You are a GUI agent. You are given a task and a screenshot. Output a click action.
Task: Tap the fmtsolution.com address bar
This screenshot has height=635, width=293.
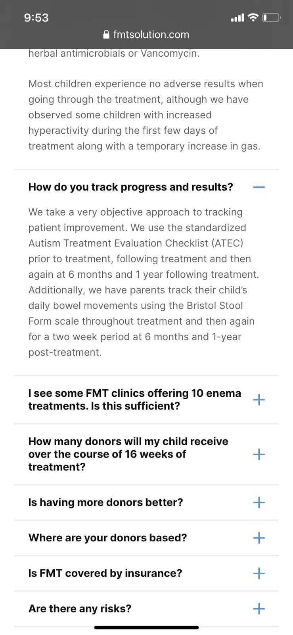[x=151, y=35]
